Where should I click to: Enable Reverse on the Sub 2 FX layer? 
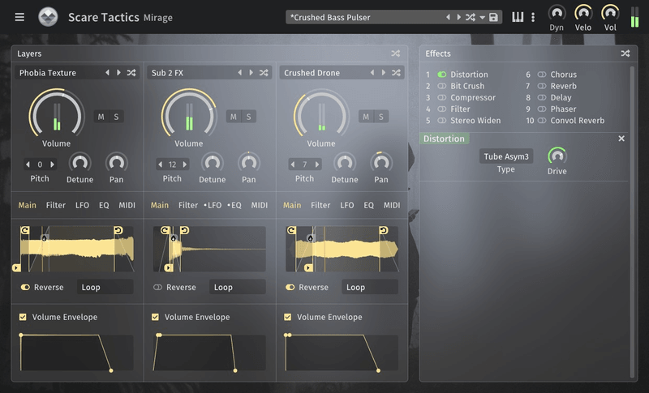157,287
